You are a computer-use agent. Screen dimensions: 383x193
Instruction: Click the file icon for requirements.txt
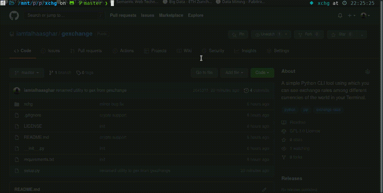tap(17, 160)
